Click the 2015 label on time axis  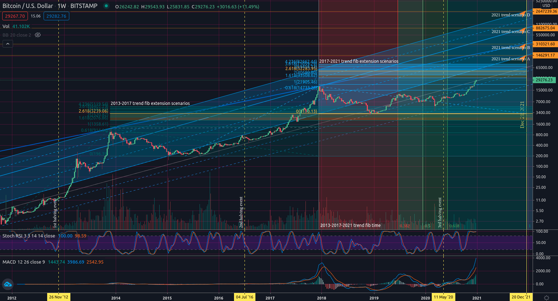(x=167, y=298)
